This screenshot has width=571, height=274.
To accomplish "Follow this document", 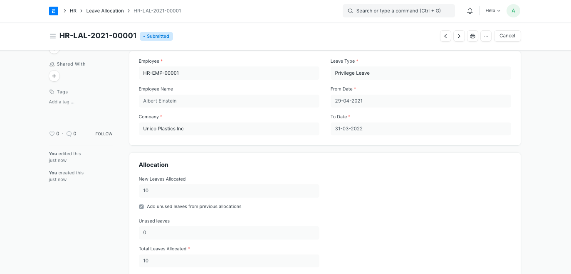I will pyautogui.click(x=104, y=134).
